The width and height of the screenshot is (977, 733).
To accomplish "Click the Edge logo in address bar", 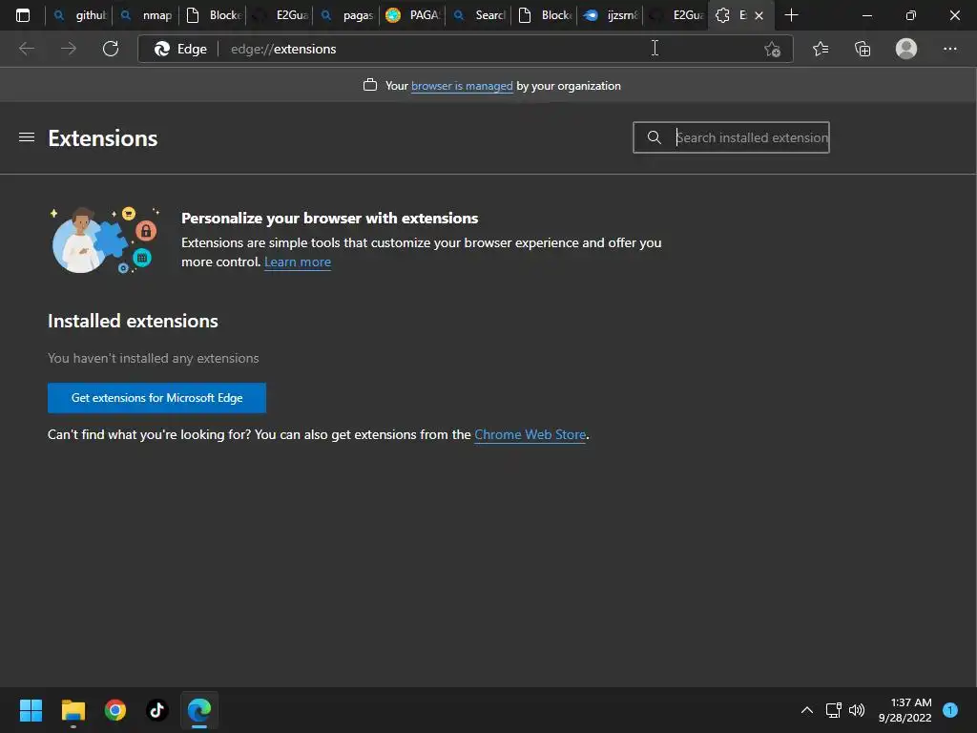I will click(162, 49).
